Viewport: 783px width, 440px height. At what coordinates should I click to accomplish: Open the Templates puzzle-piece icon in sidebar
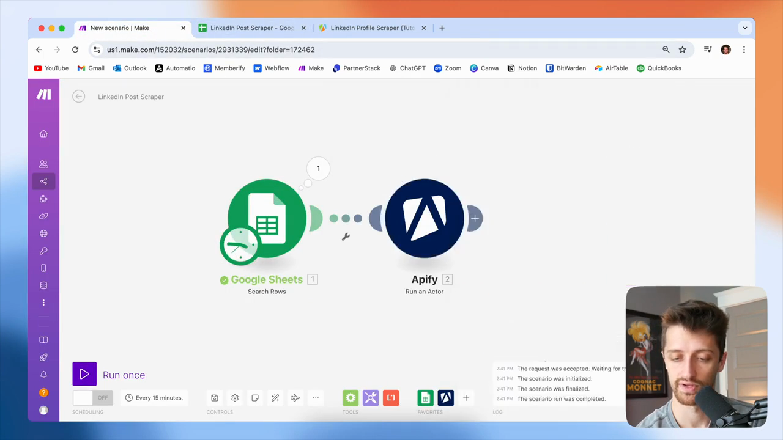[x=43, y=199]
